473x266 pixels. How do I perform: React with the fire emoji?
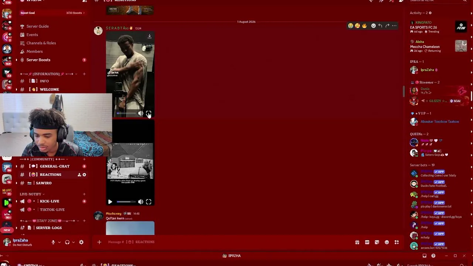click(364, 26)
